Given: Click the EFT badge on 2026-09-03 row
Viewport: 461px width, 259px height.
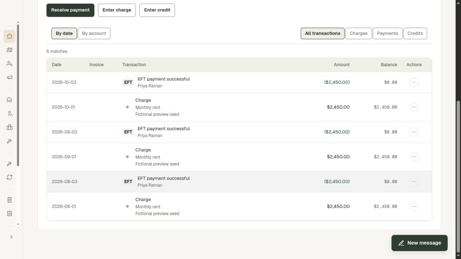Looking at the screenshot, I should [x=128, y=132].
